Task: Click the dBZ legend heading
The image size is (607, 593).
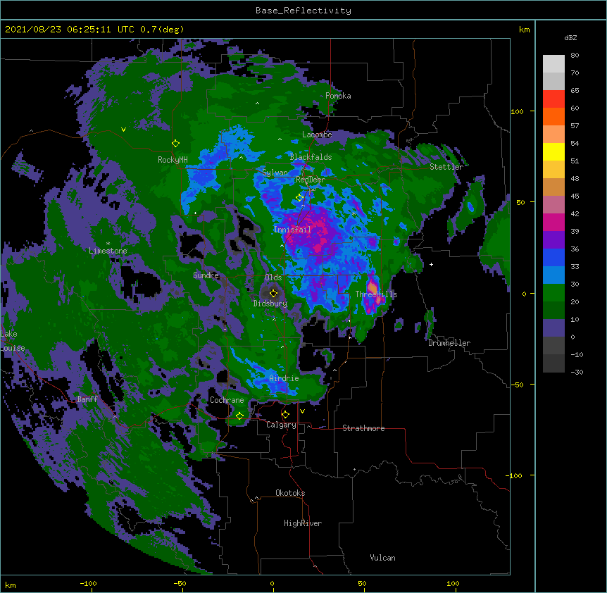Action: pos(570,37)
